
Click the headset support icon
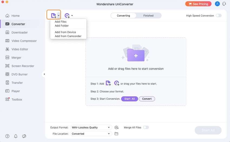point(224,4)
